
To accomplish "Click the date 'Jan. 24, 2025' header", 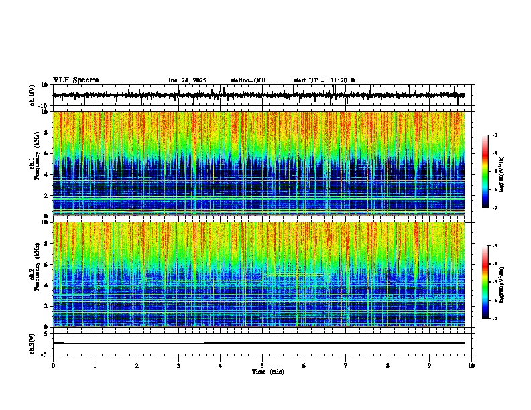I will pos(187,80).
